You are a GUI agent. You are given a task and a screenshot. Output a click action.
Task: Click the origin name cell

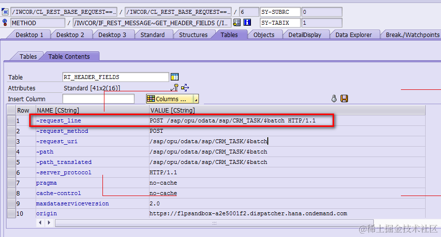92,213
